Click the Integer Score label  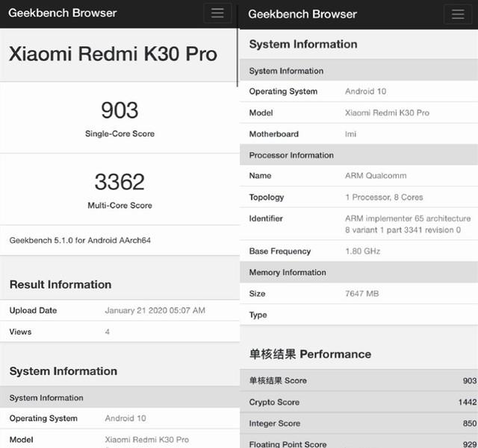pyautogui.click(x=275, y=423)
